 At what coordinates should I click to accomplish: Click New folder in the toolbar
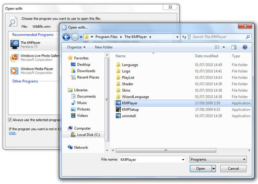[104, 47]
